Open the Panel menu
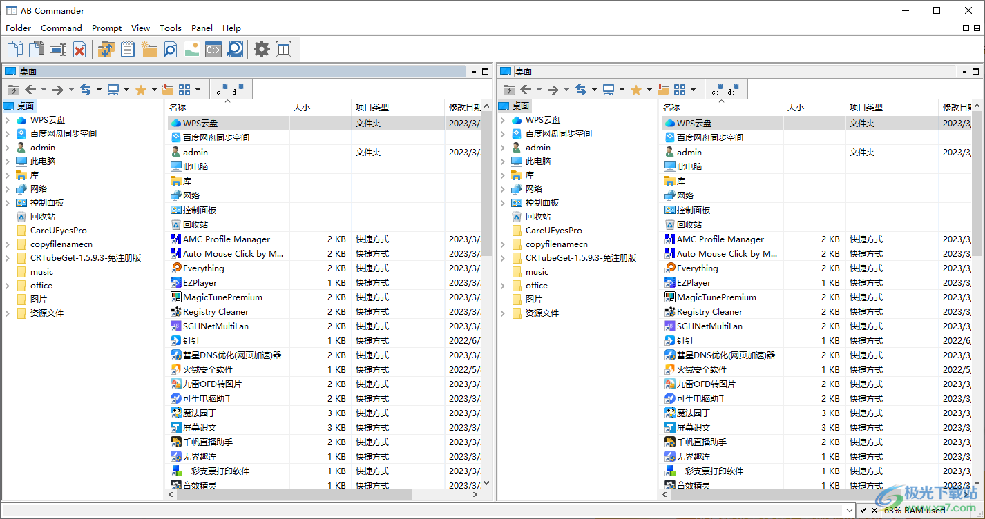 [202, 28]
